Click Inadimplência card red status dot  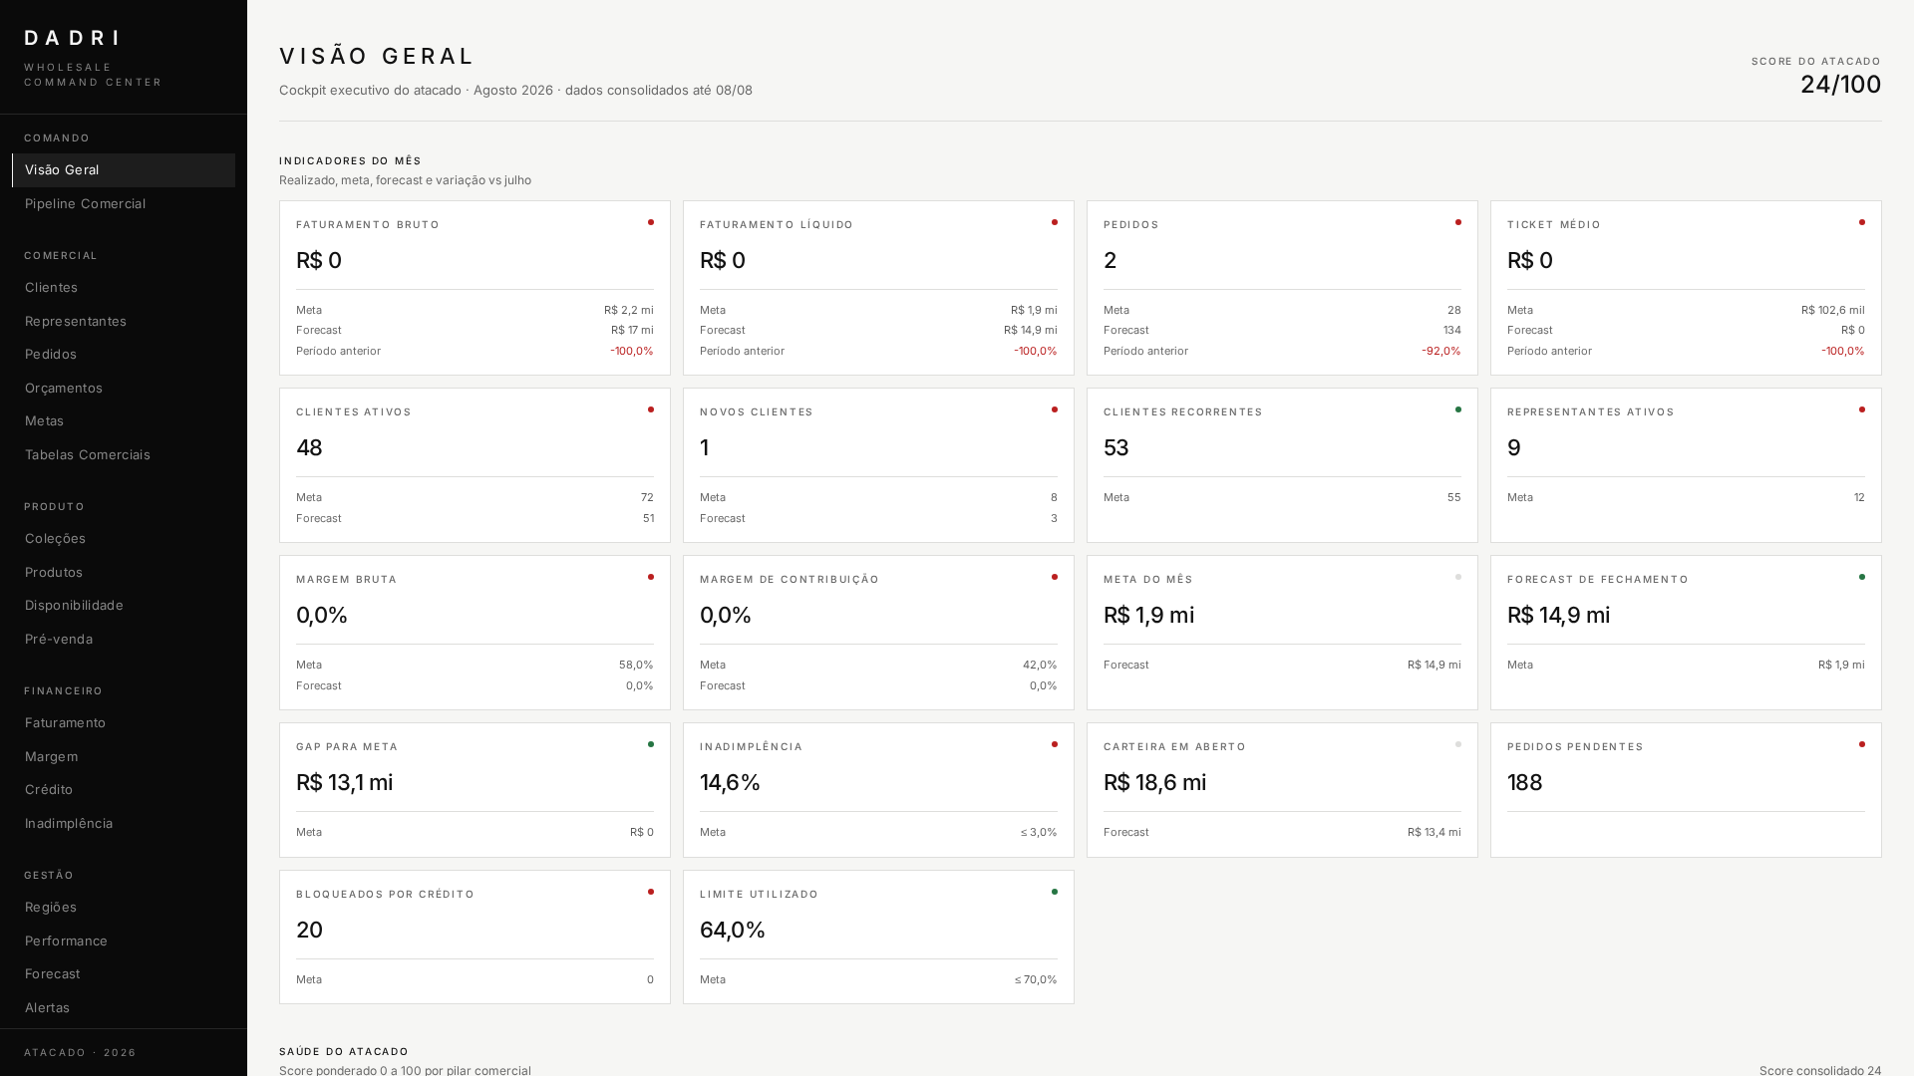[1055, 744]
